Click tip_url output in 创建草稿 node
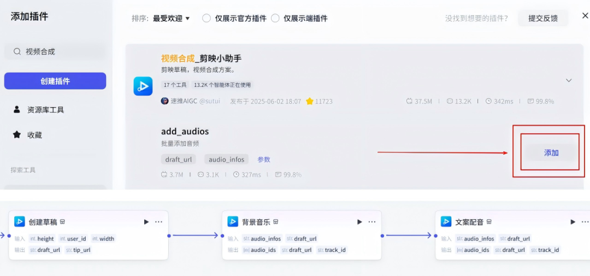 tap(78, 250)
